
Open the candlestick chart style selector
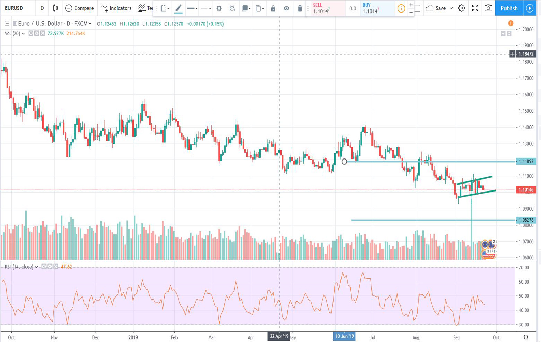point(55,8)
